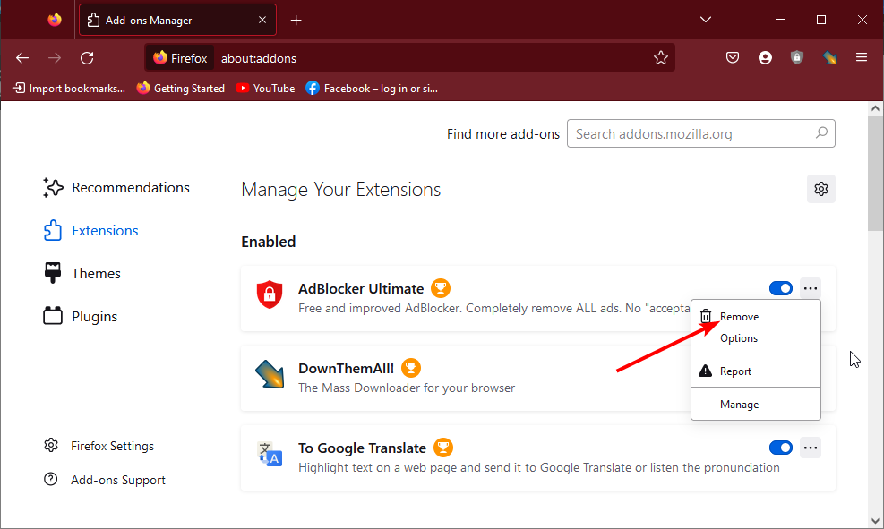Image resolution: width=884 pixels, height=529 pixels.
Task: Open the Firefox account icon
Action: click(x=765, y=57)
